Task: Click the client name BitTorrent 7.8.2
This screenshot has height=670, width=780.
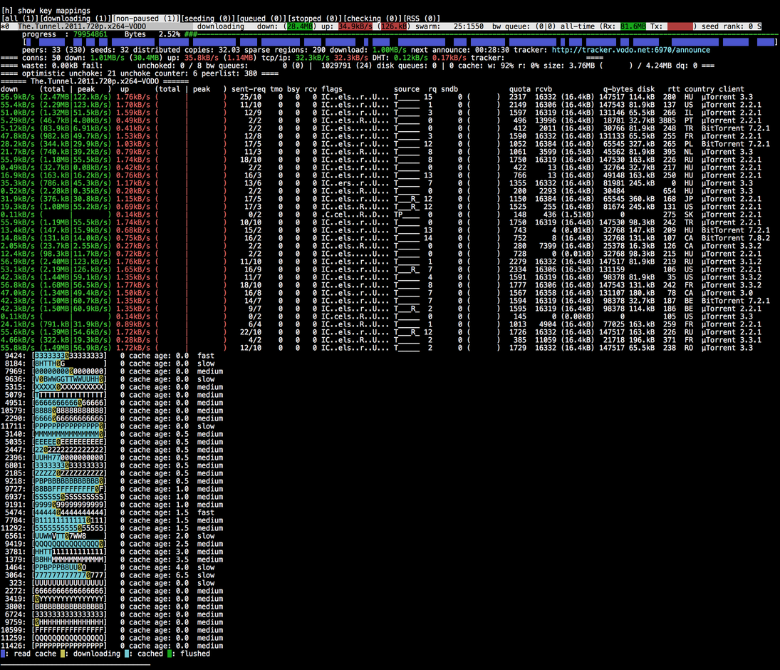Action: 736,238
